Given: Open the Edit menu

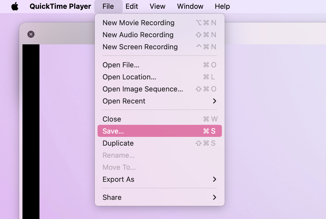Looking at the screenshot, I should coord(132,6).
